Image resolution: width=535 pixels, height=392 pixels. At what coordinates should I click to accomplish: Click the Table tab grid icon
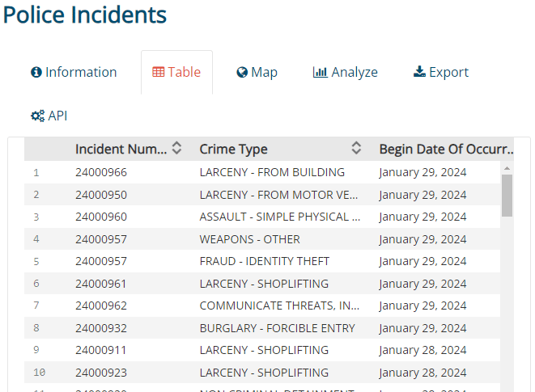click(x=159, y=73)
